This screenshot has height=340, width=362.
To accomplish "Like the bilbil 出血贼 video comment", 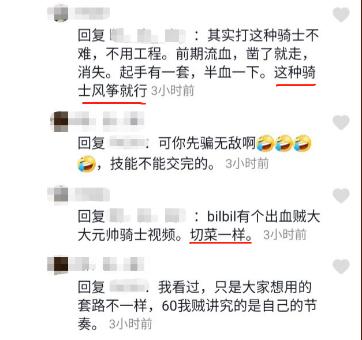I will coord(341,196).
